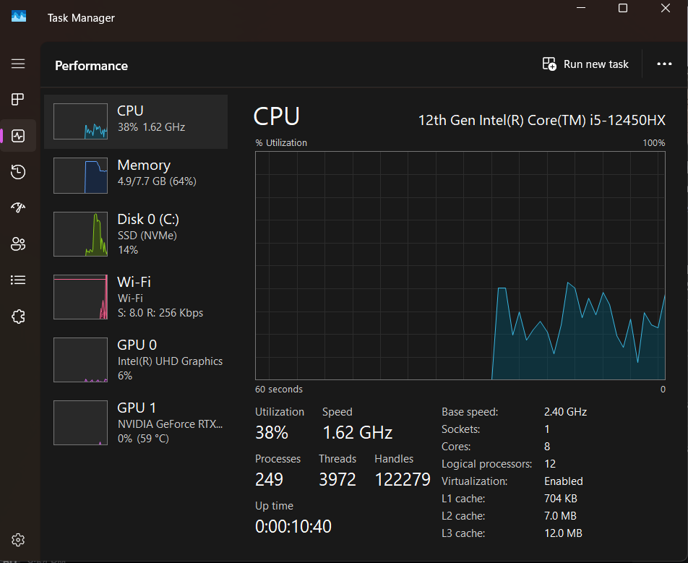
Task: Select GPU 1 NVIDIA GeForce entry
Action: pyautogui.click(x=136, y=422)
